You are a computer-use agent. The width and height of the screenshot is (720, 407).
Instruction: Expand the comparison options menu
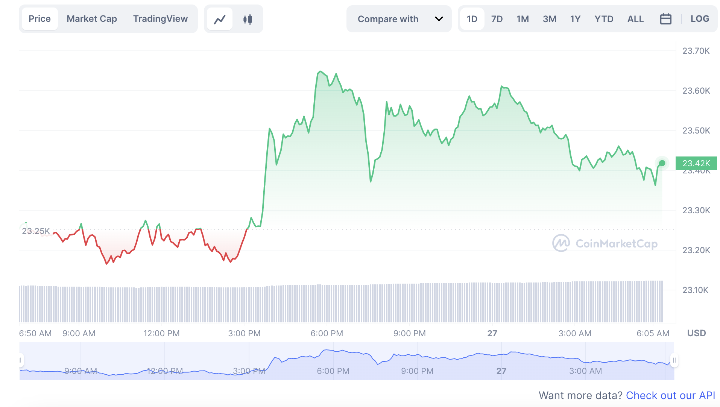coord(399,18)
